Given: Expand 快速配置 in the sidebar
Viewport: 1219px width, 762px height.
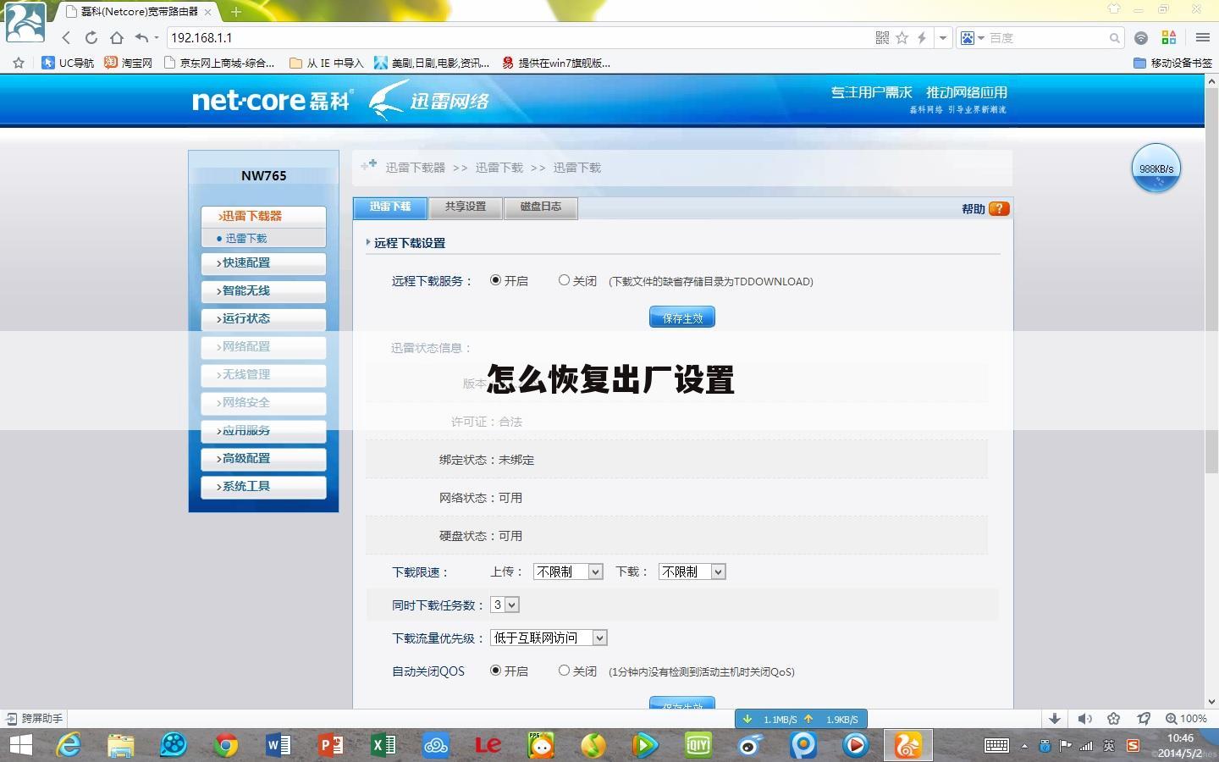Looking at the screenshot, I should 263,263.
